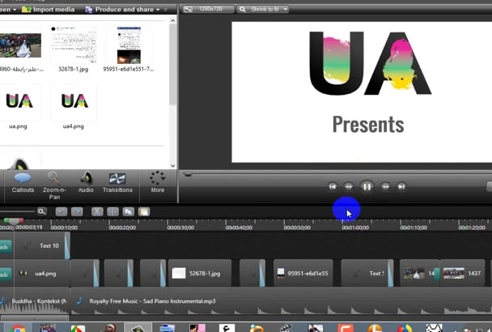Click the 00:00:30;00 ruler mark
Image resolution: width=492 pixels, height=332 pixels.
click(x=180, y=228)
